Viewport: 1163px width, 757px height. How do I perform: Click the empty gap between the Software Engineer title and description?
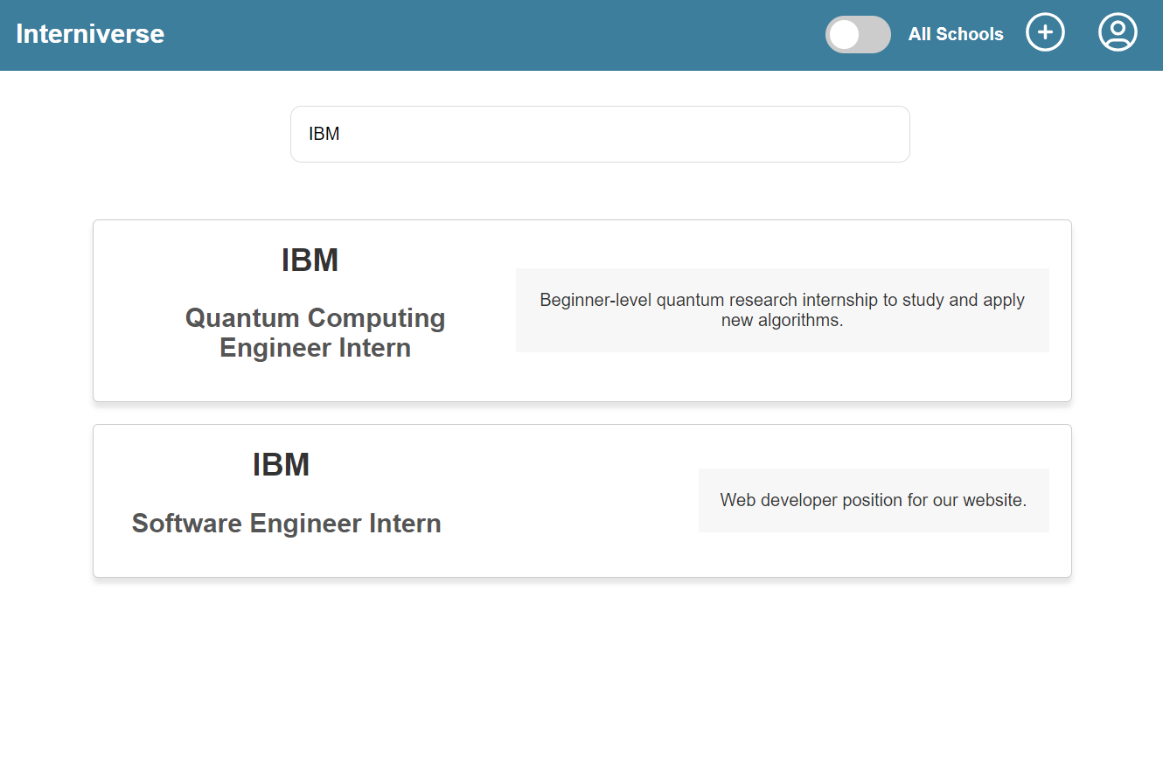[x=568, y=501]
